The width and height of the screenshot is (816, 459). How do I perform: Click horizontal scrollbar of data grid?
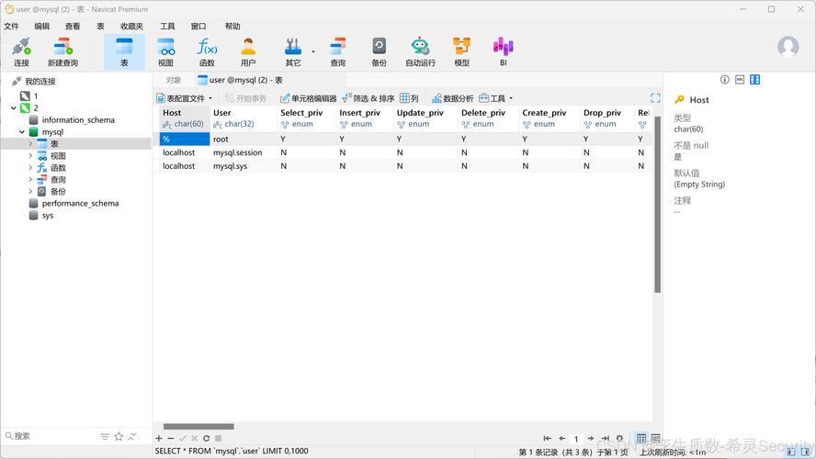198,426
